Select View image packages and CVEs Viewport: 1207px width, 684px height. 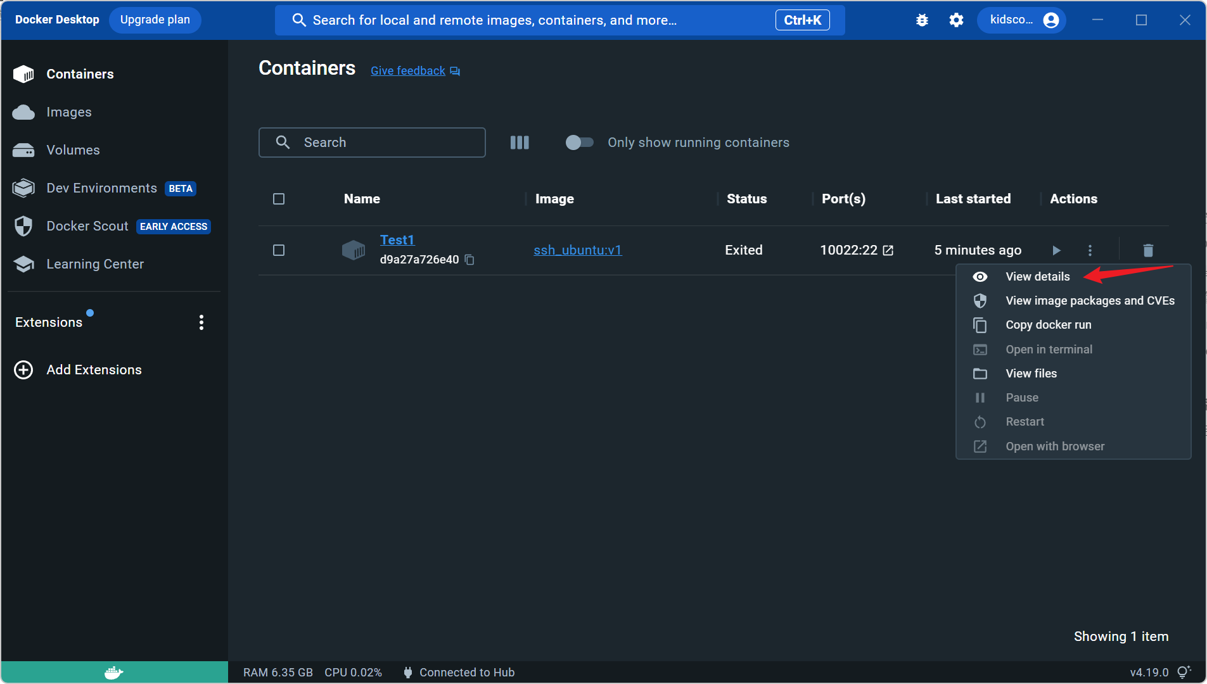point(1073,301)
